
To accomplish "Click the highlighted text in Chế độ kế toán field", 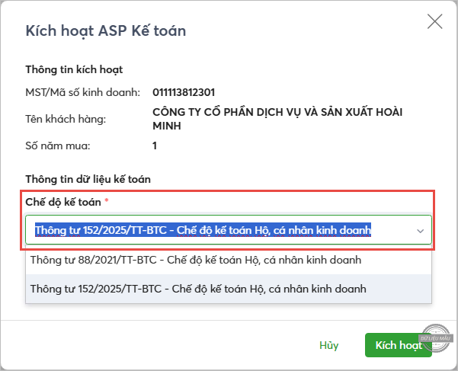I will point(203,229).
